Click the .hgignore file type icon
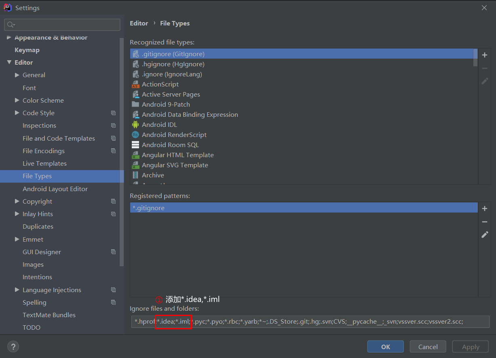Image resolution: width=496 pixels, height=358 pixels. 135,64
